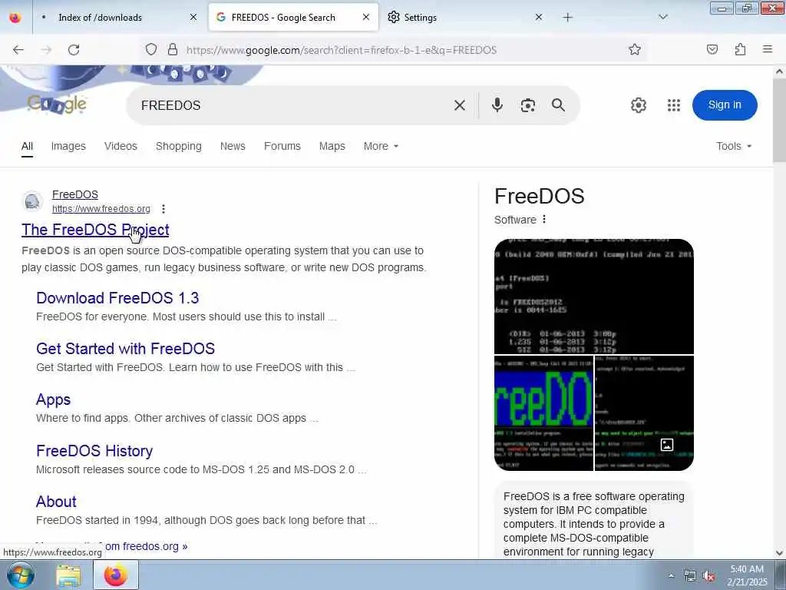Click the vertical page scrollbar thumb
This screenshot has width=786, height=590.
tap(779, 120)
